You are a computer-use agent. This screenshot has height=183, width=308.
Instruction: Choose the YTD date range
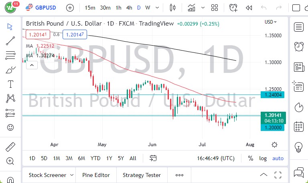(x=95, y=158)
